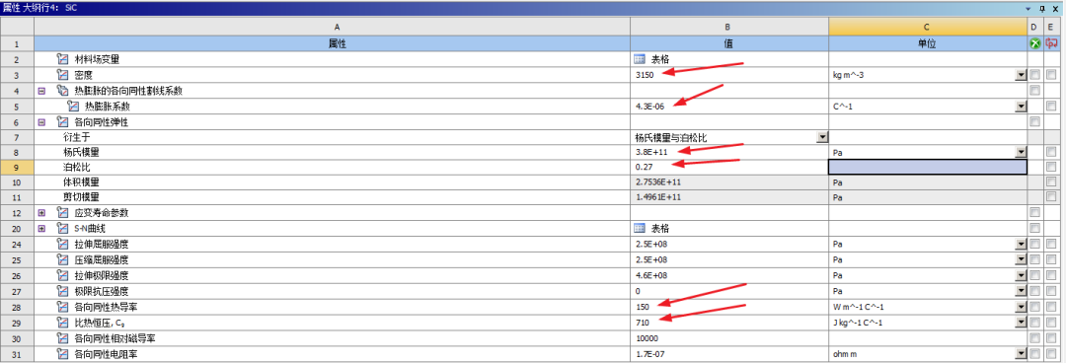The height and width of the screenshot is (363, 1066).
Task: Open the Pa unit dropdown for 杨氏模量
Action: pyautogui.click(x=1021, y=153)
